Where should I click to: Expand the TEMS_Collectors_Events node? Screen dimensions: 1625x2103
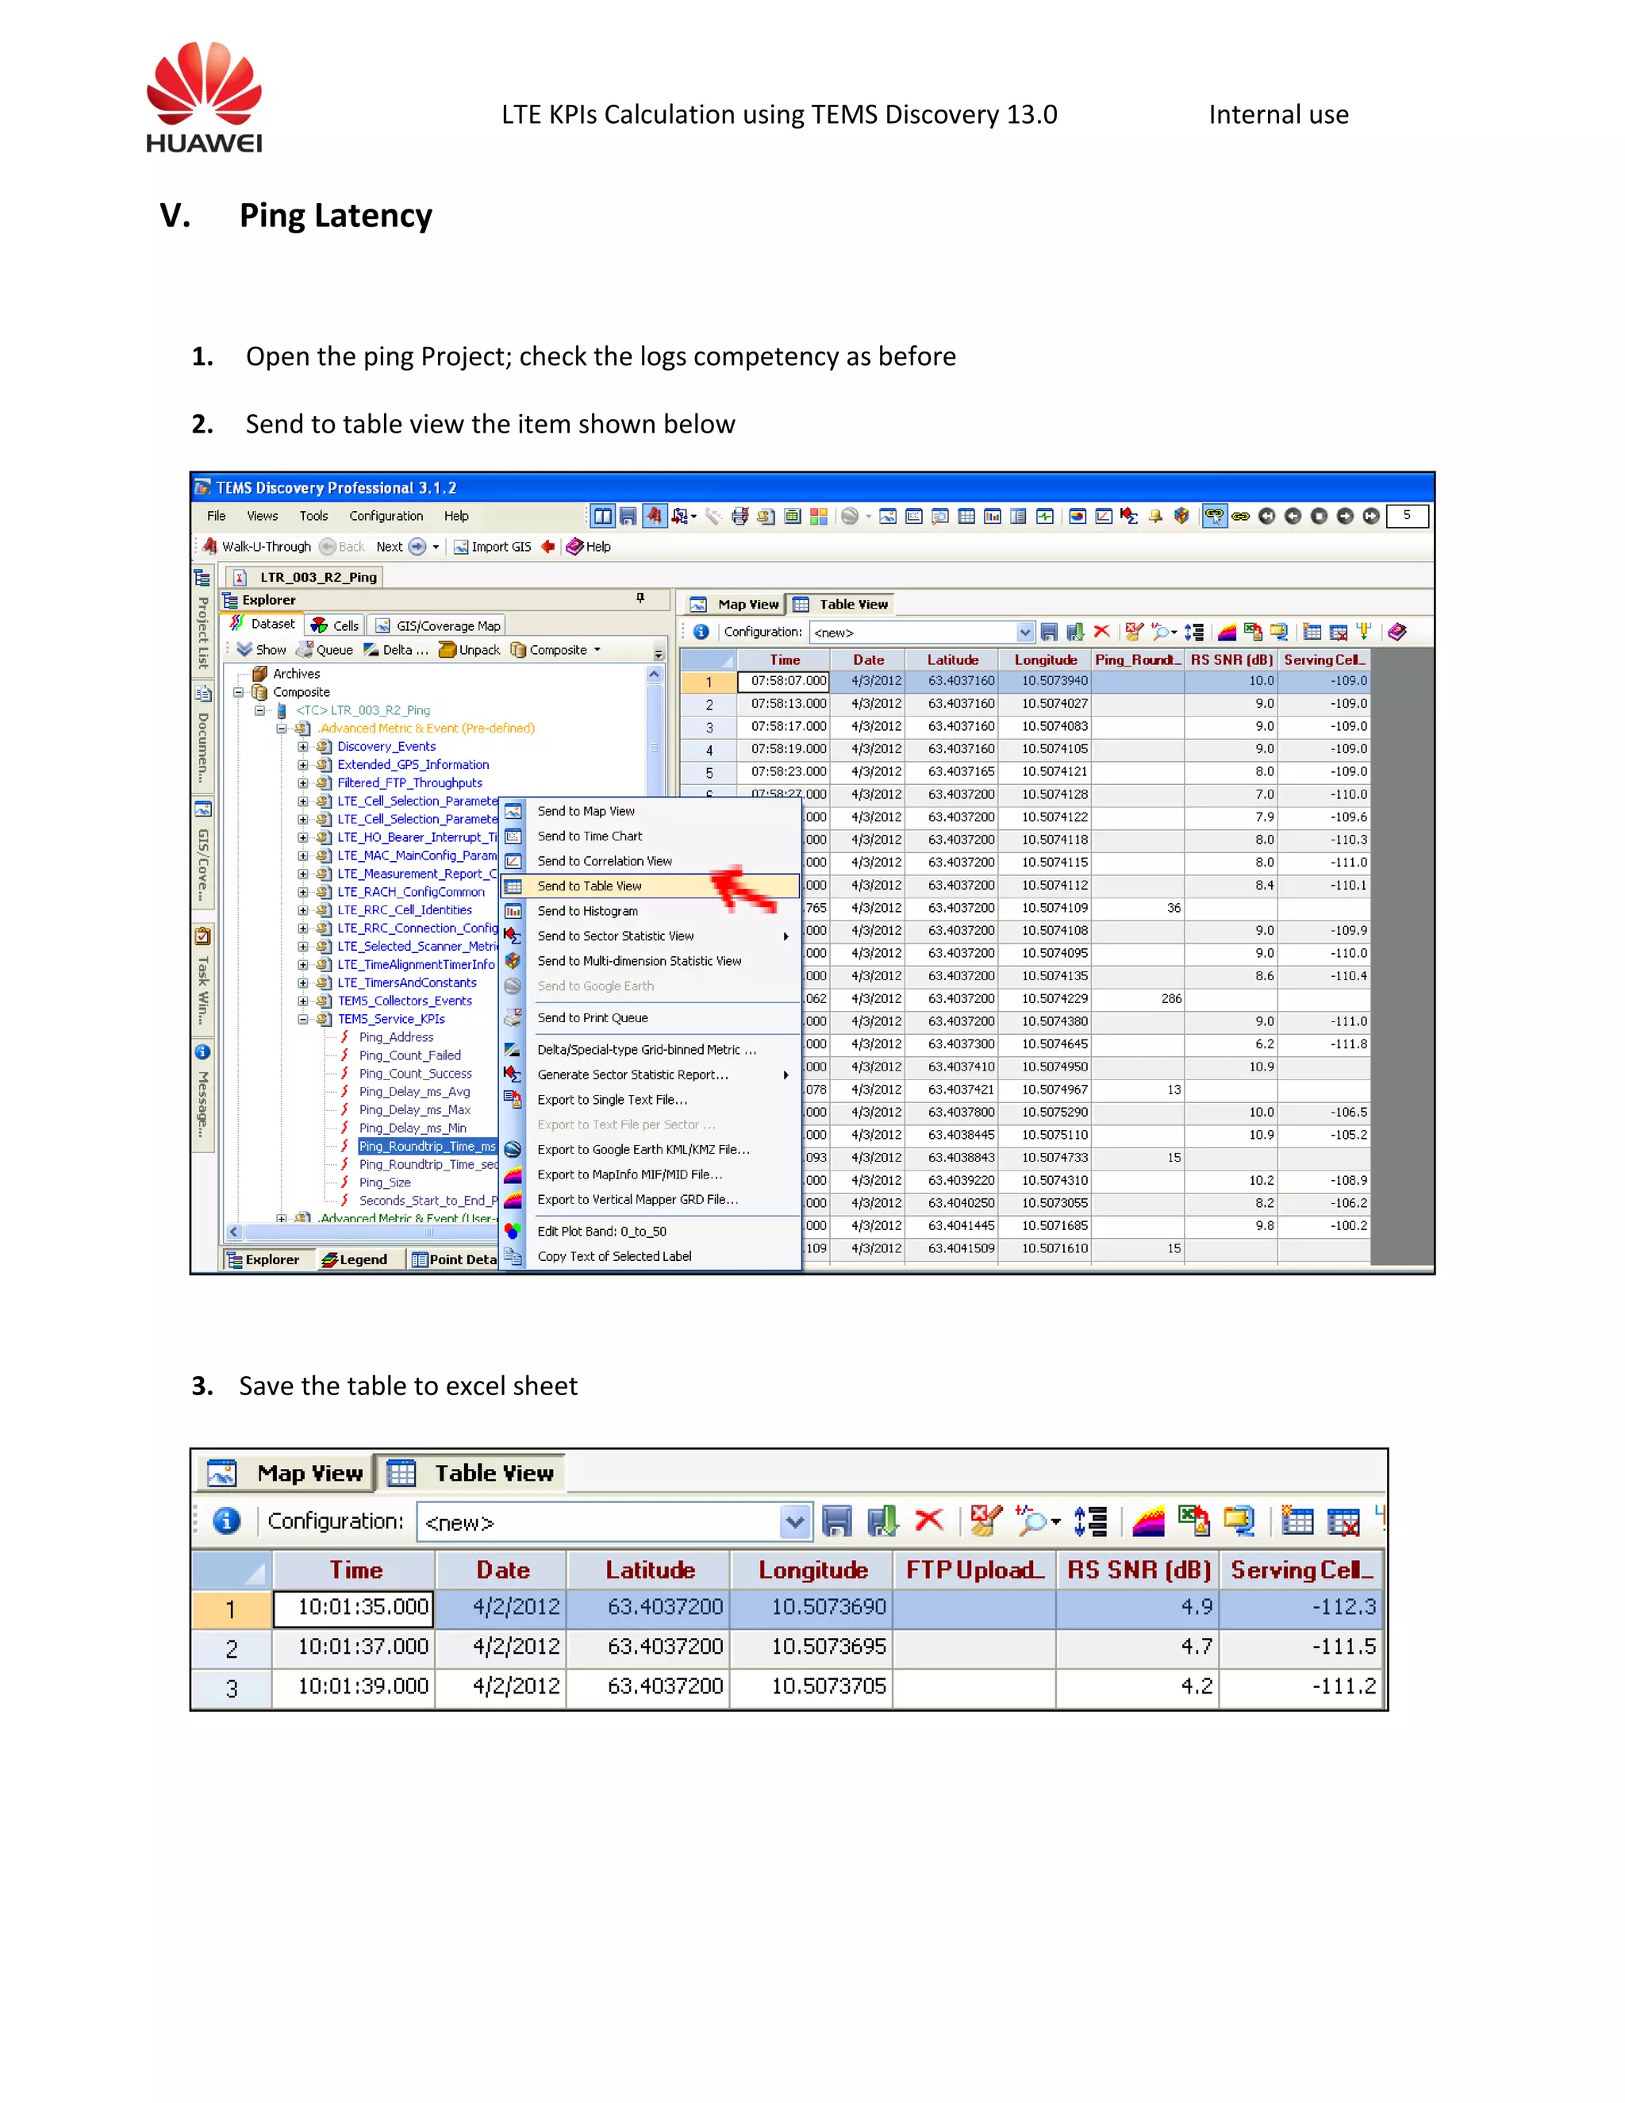click(302, 1002)
